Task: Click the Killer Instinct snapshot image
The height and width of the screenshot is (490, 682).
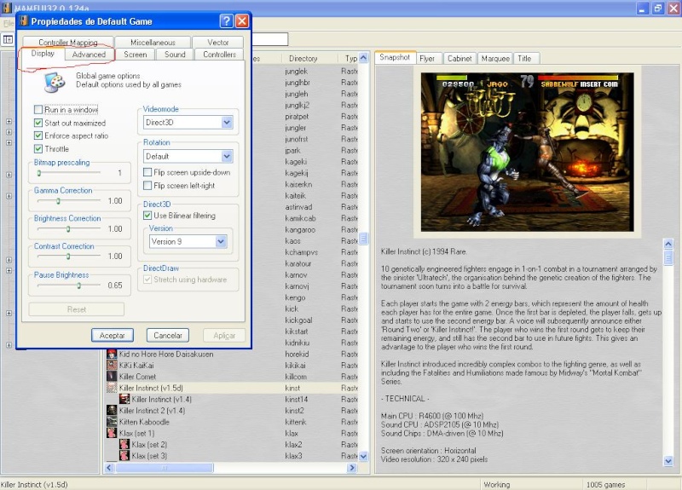Action: [527, 153]
